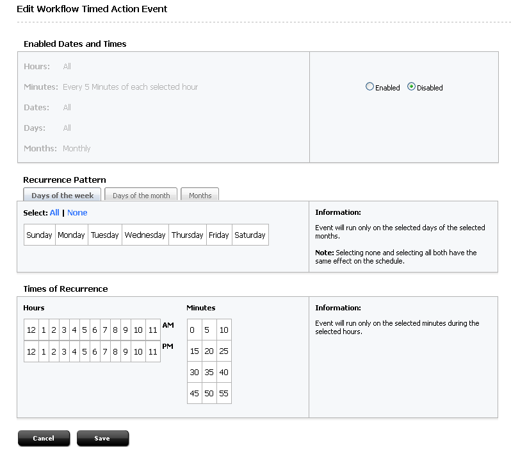Toggle Friday in days of week

pyautogui.click(x=219, y=235)
